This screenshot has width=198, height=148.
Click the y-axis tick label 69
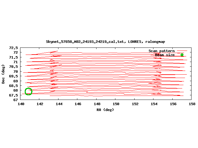click(15, 81)
